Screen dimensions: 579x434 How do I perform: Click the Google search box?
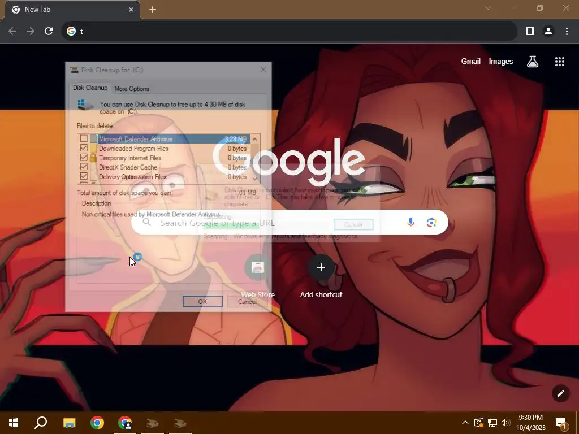289,222
